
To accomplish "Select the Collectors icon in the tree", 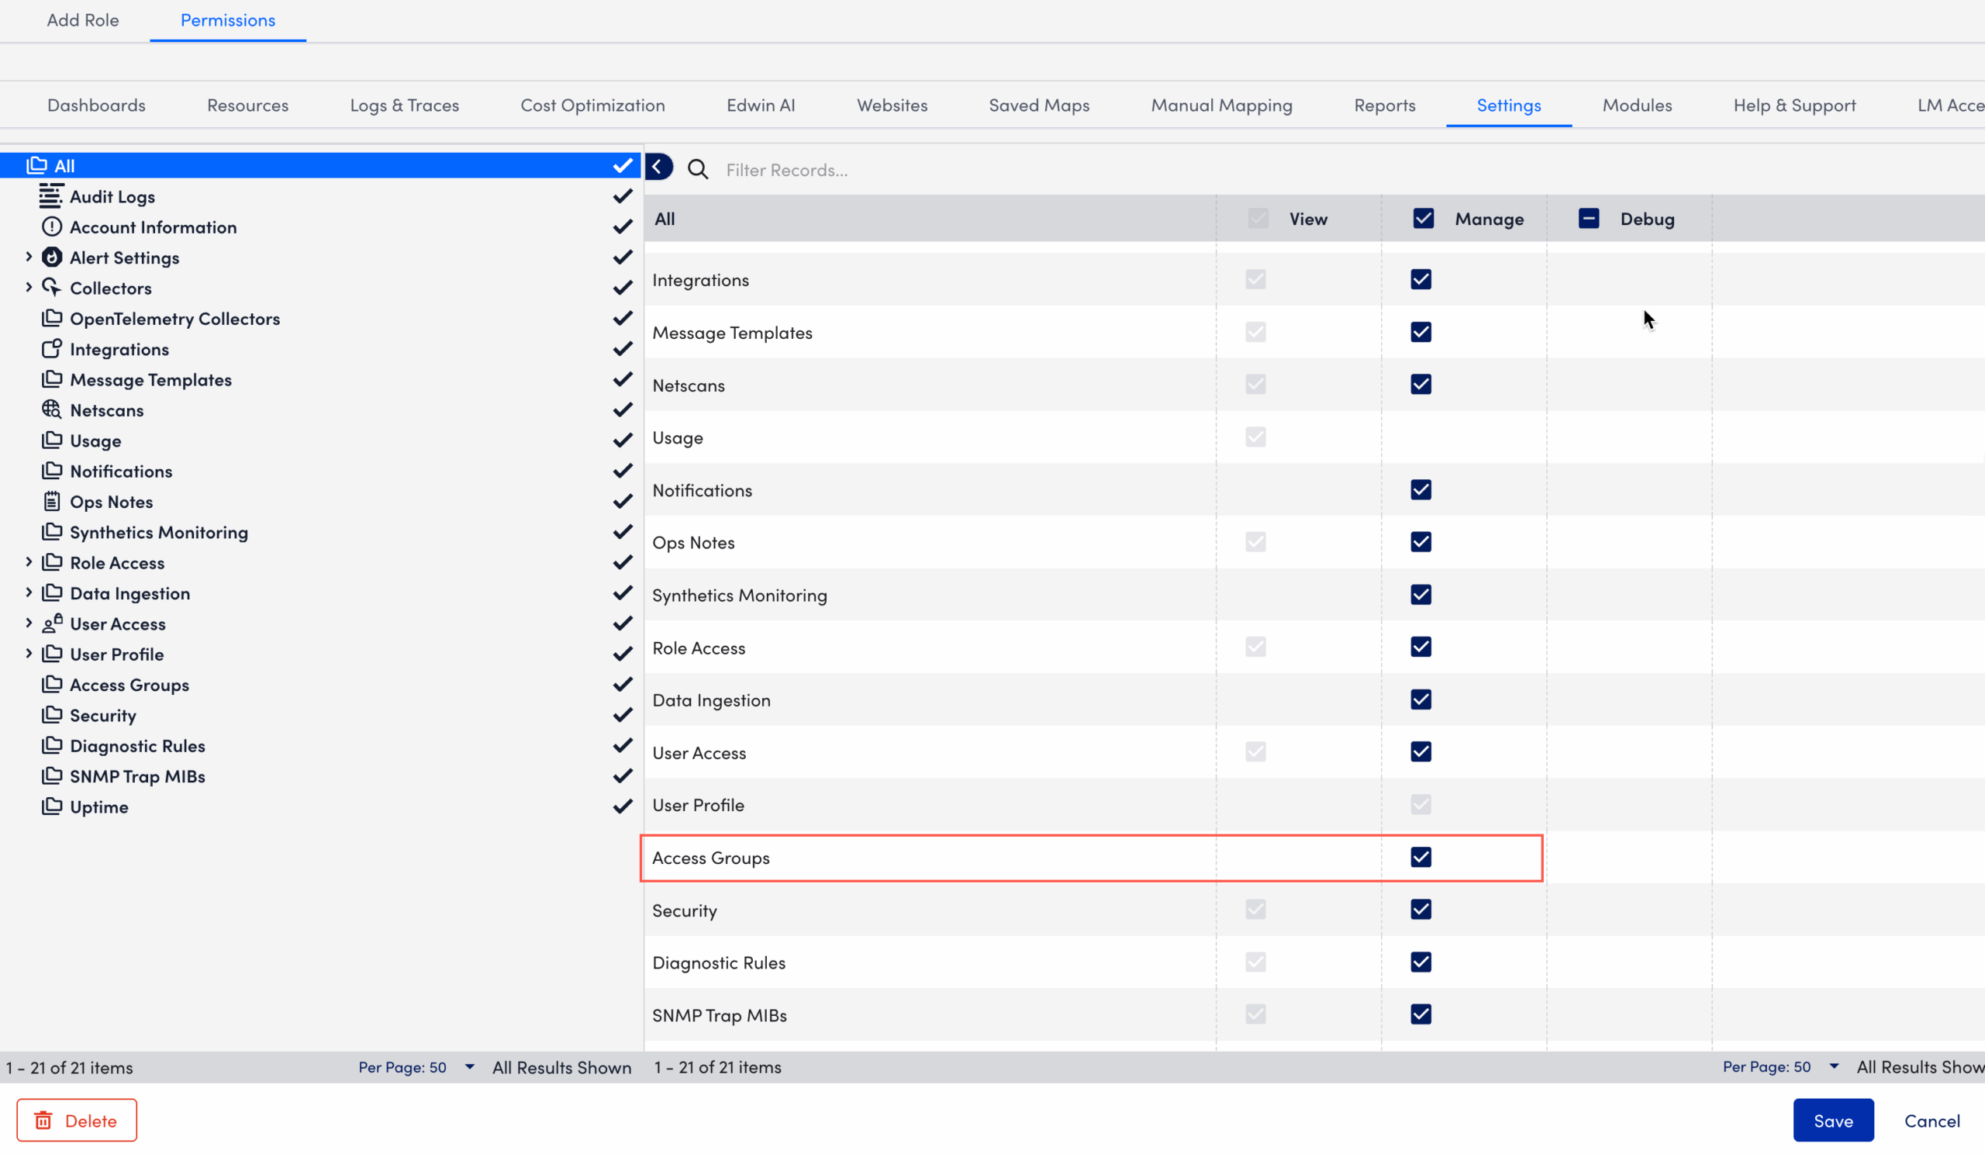I will point(51,288).
